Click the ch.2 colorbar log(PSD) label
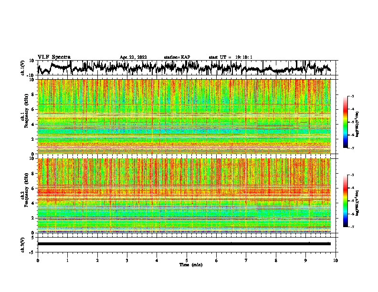The image size is (378, 292). [357, 203]
